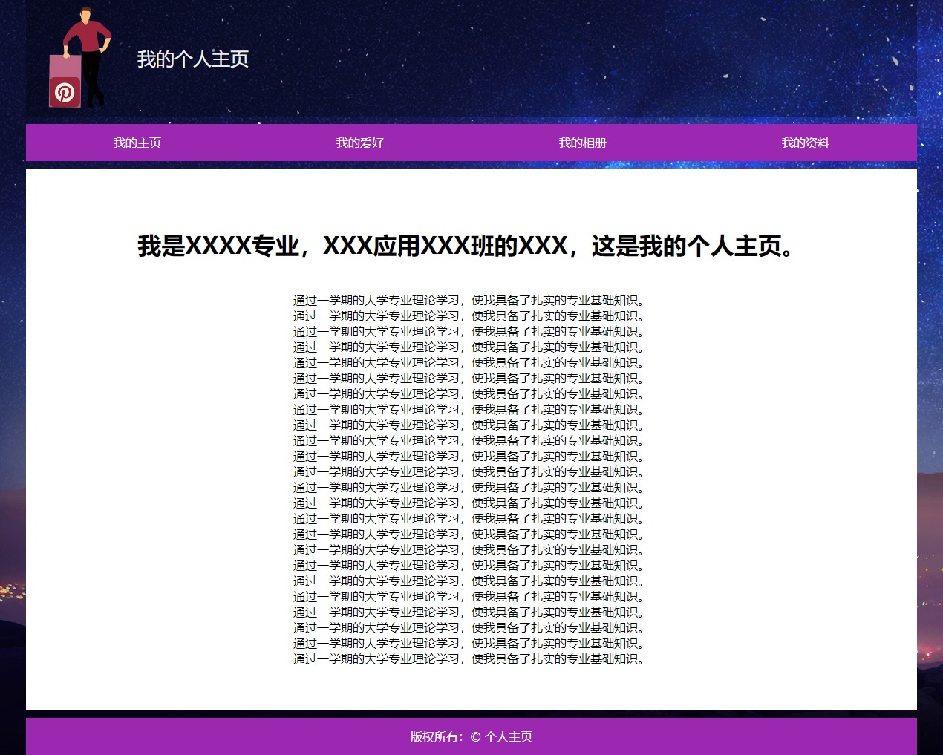The image size is (943, 755).
Task: Click the first line of the body paragraph
Action: 471,301
